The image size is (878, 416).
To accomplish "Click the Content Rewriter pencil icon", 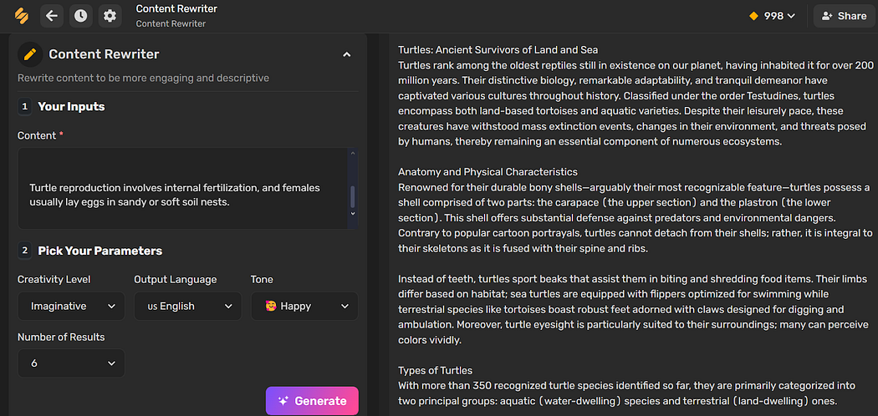I will pos(30,54).
